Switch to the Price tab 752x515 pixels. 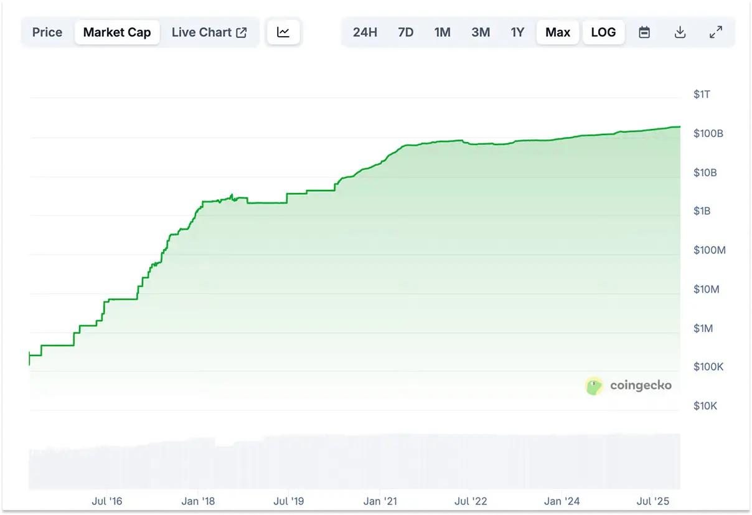click(x=47, y=32)
